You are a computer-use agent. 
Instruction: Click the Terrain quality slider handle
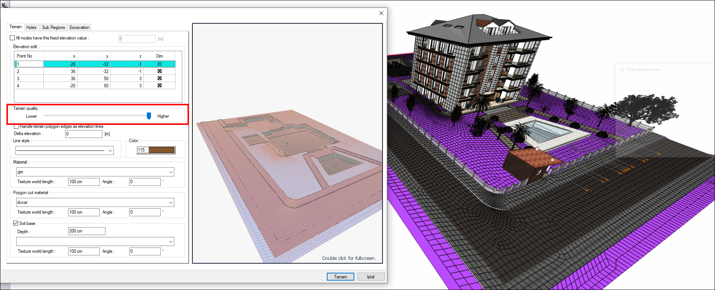point(149,116)
